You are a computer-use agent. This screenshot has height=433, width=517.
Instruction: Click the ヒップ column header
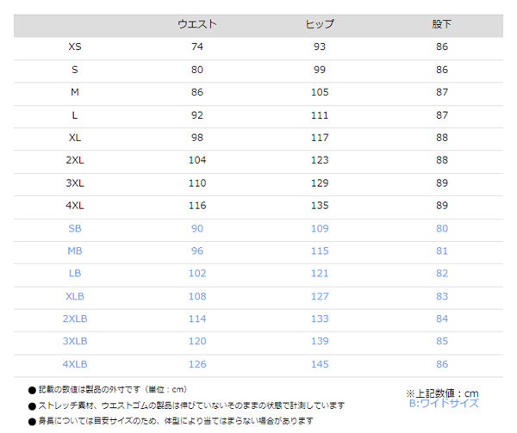320,24
